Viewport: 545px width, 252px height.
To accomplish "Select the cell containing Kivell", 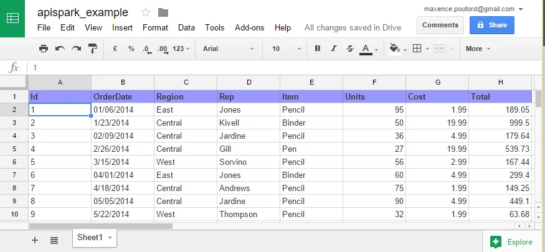I will pyautogui.click(x=249, y=123).
